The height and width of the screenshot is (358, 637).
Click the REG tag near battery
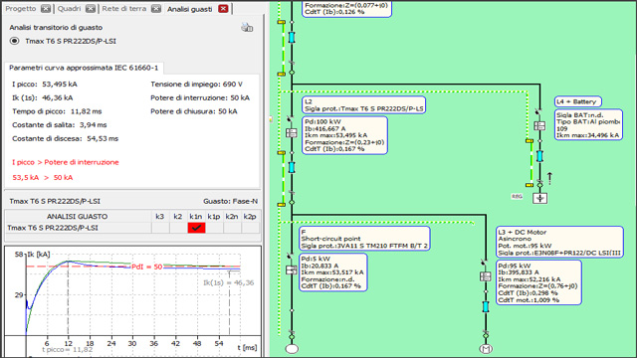517,197
